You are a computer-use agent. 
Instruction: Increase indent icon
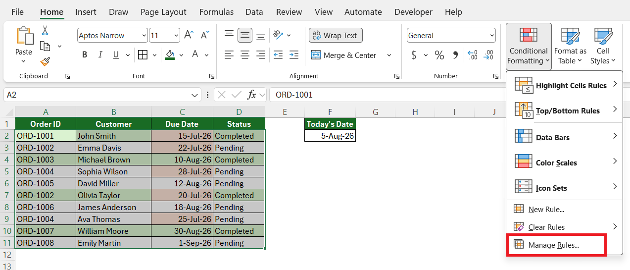pyautogui.click(x=294, y=55)
